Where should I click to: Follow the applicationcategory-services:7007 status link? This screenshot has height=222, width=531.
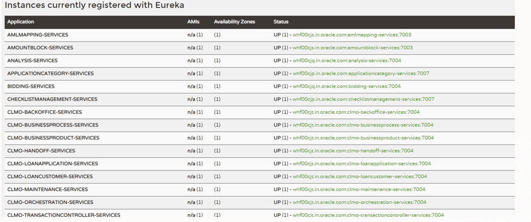(361, 73)
